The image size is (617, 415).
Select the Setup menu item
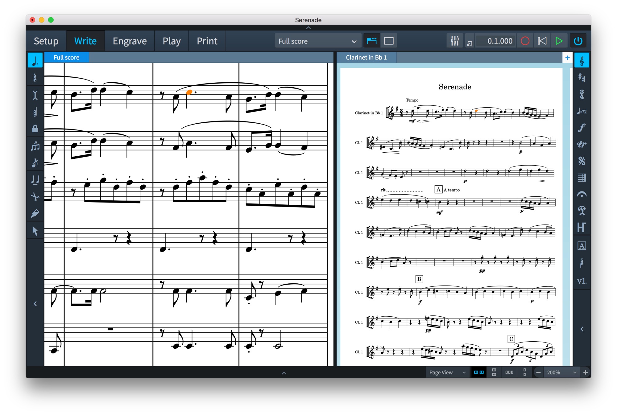[46, 40]
